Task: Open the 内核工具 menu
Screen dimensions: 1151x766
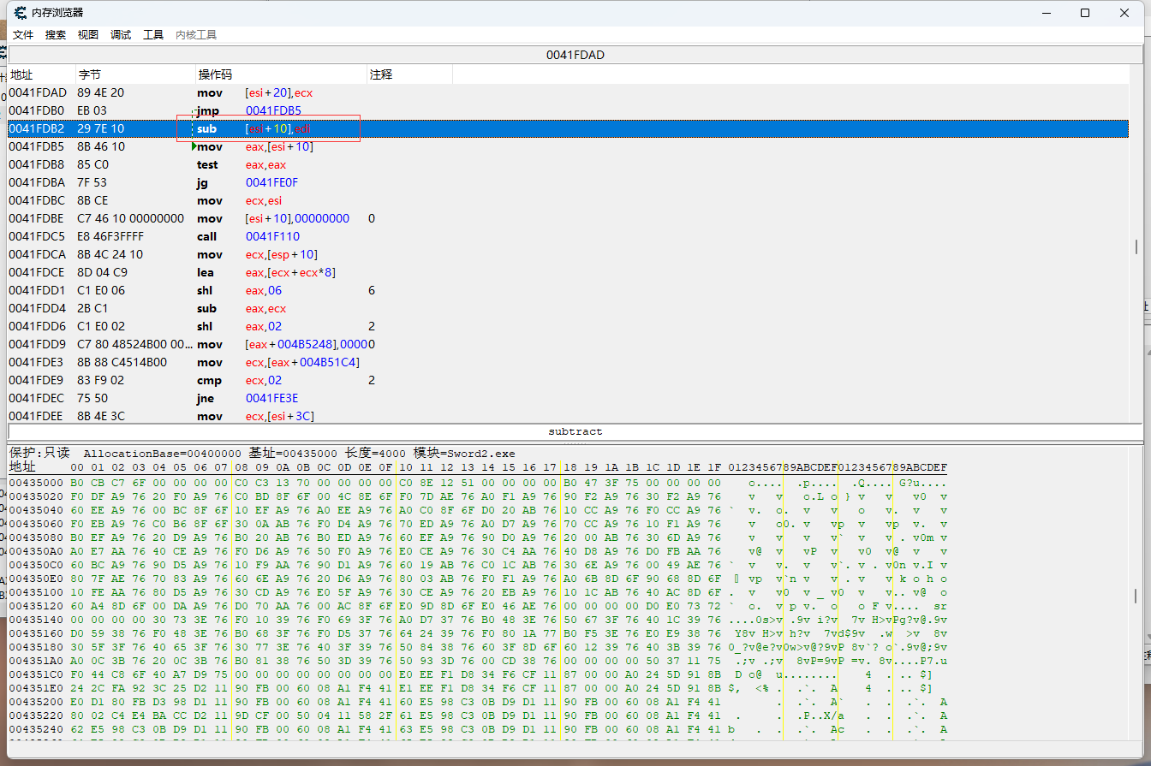Action: (196, 35)
